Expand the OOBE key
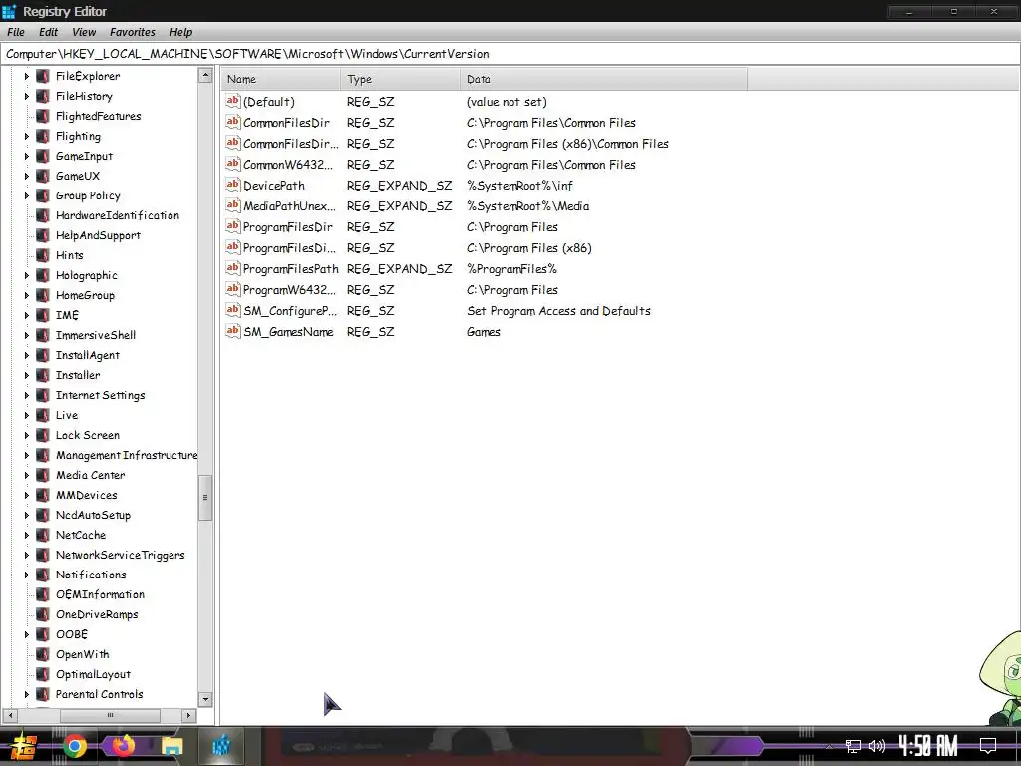Viewport: 1021px width, 766px height. pyautogui.click(x=27, y=634)
